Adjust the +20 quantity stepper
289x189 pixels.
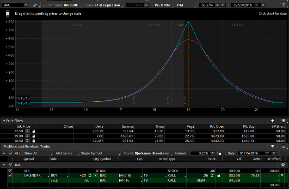click(90, 176)
